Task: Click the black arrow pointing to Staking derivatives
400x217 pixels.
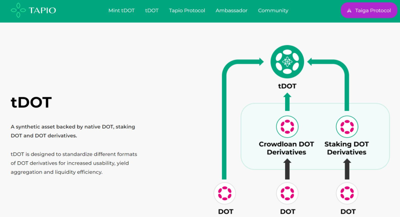Action: click(346, 169)
